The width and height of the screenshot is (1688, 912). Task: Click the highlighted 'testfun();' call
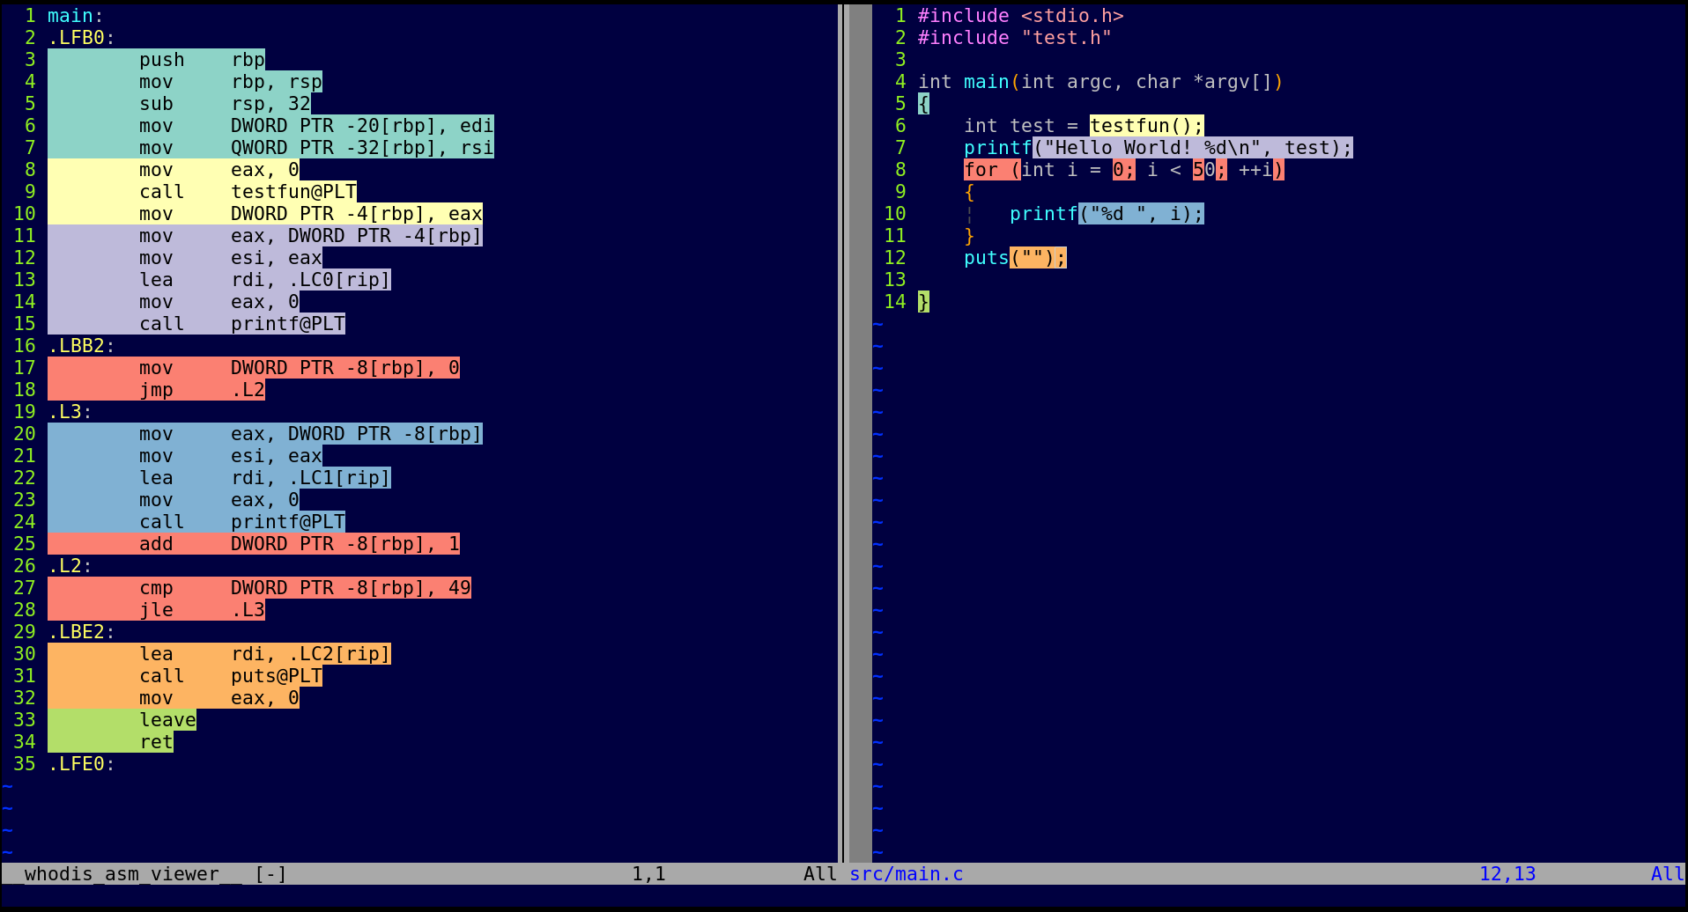click(1146, 126)
